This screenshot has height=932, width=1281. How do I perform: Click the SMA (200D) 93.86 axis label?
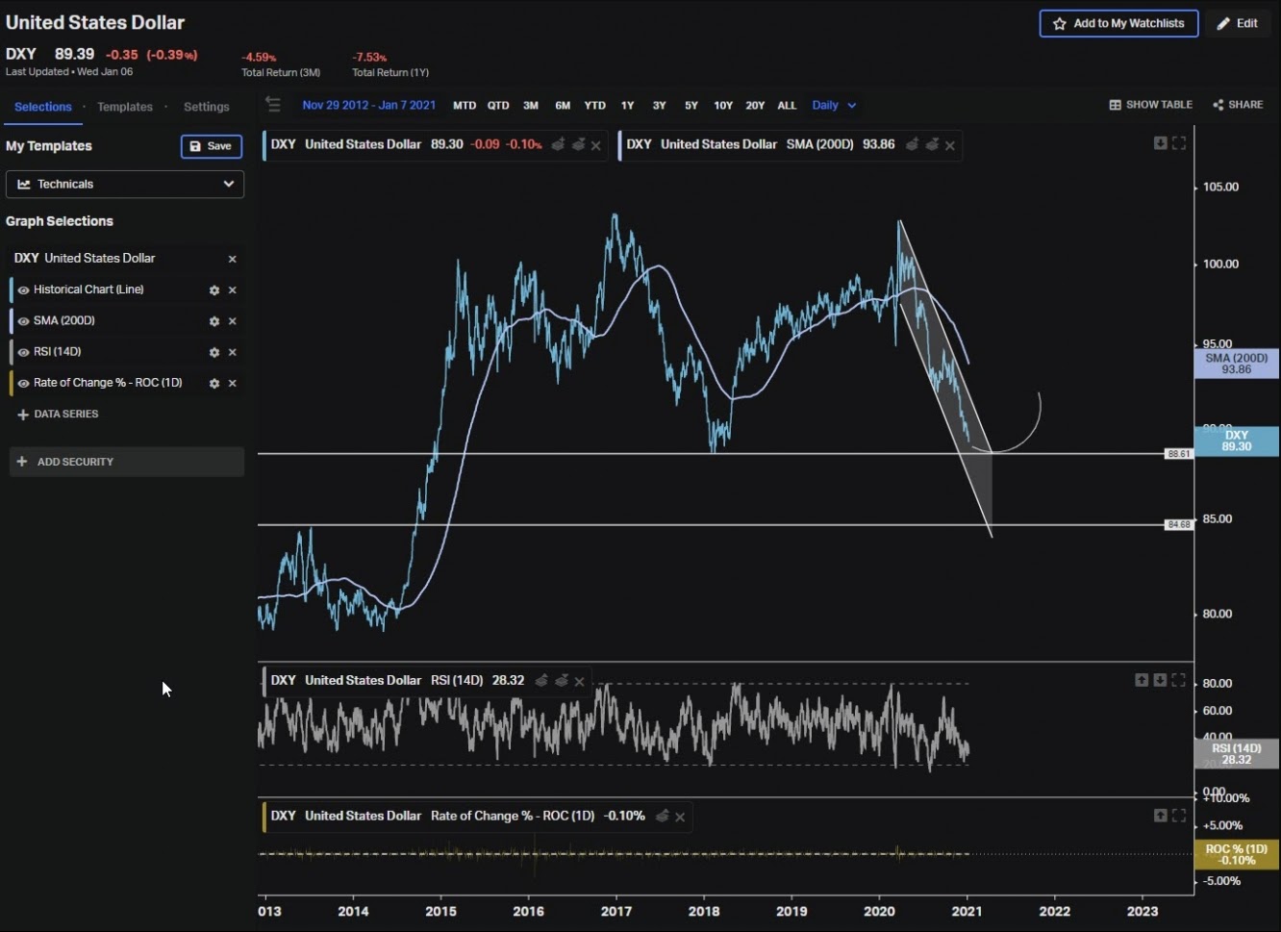1237,364
